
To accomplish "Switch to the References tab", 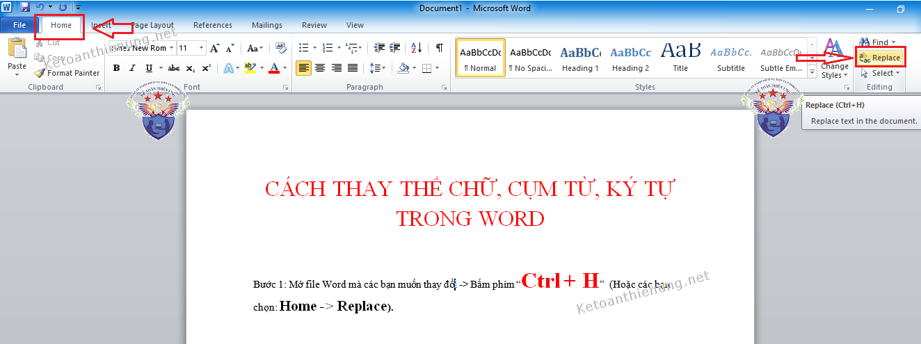I will pos(213,25).
